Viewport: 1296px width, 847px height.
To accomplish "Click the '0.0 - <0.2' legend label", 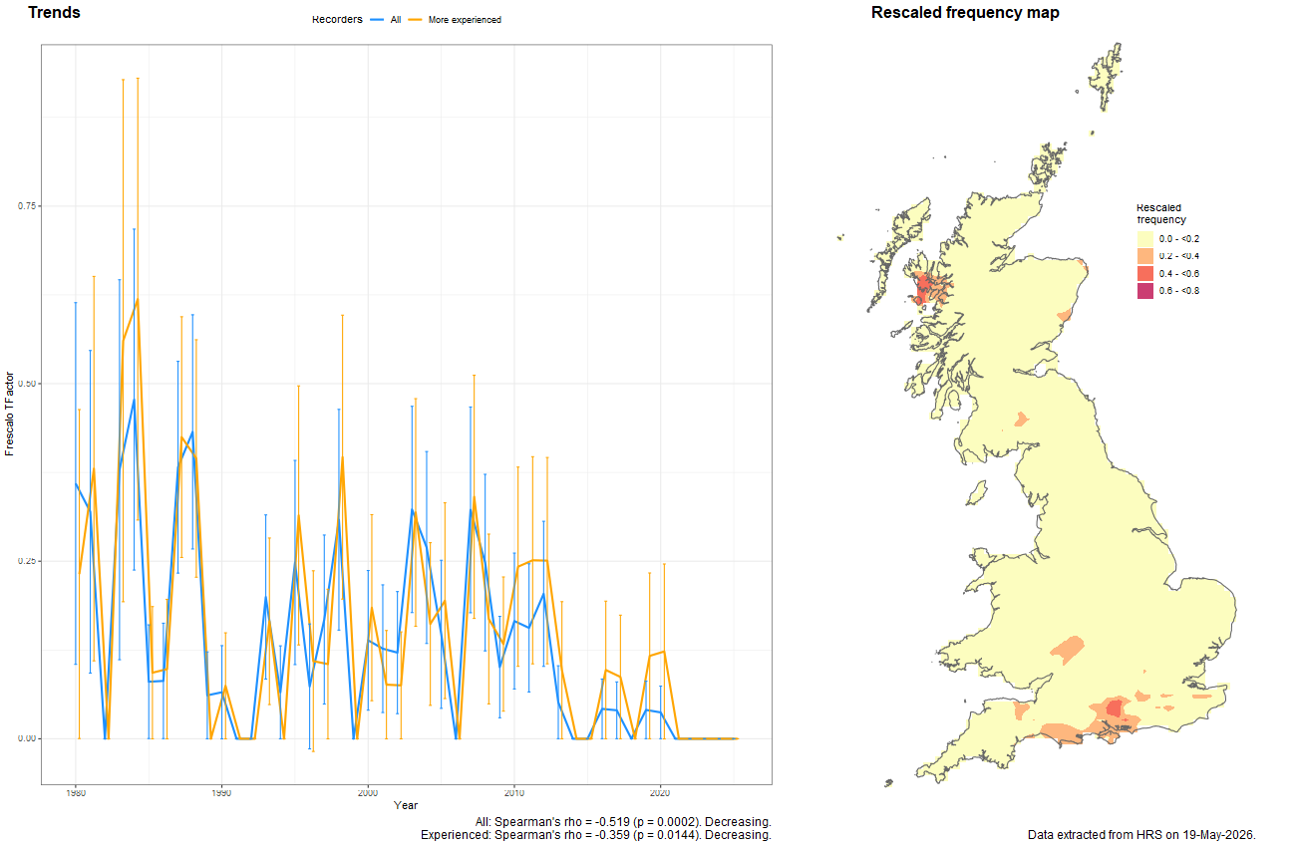I will click(1179, 239).
